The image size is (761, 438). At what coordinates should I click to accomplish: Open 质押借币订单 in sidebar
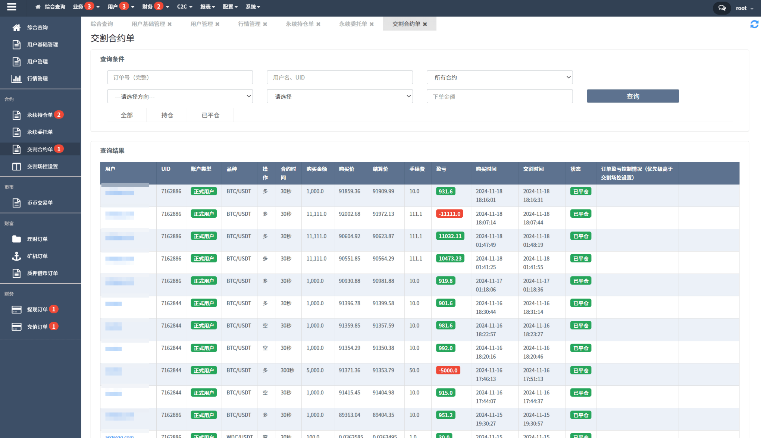[43, 273]
